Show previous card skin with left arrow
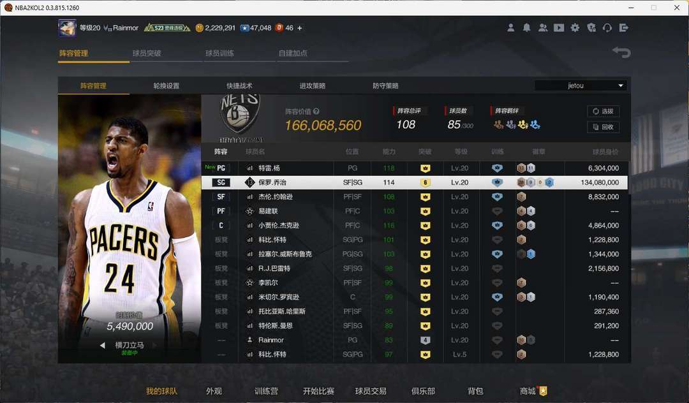This screenshot has height=403, width=689. (x=102, y=346)
